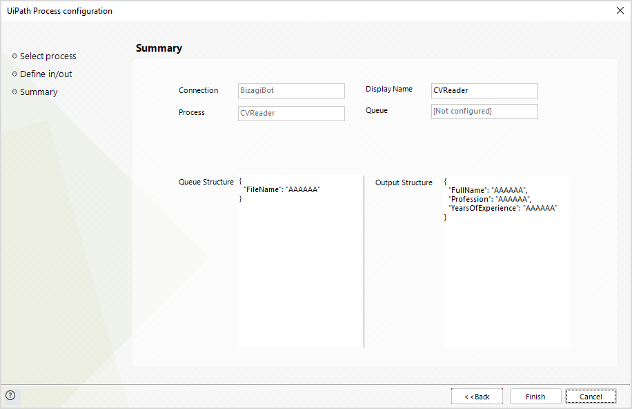
Task: Click the Queue Structure label
Action: tap(206, 182)
